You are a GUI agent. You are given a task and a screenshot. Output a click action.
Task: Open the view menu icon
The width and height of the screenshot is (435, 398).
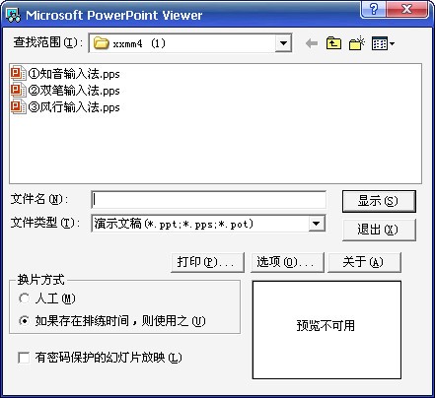pyautogui.click(x=380, y=43)
